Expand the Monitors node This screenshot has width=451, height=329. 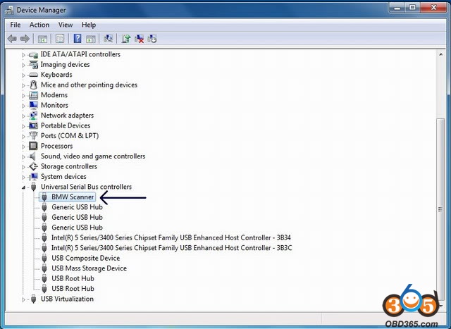pos(23,106)
